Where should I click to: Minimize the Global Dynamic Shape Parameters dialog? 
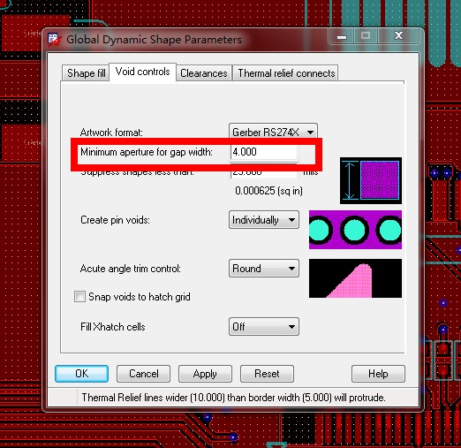coord(342,36)
